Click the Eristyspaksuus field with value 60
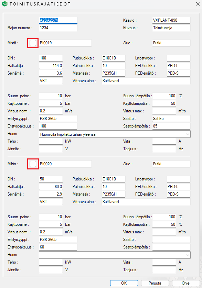Screen dimensions: 202x288 click(58, 247)
